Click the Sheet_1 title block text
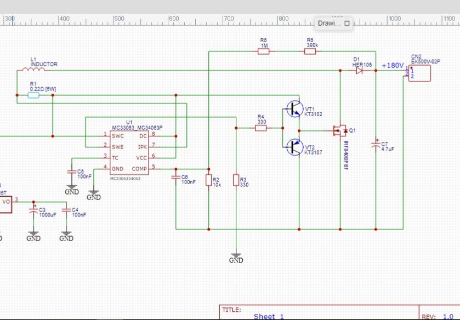 click(x=269, y=316)
